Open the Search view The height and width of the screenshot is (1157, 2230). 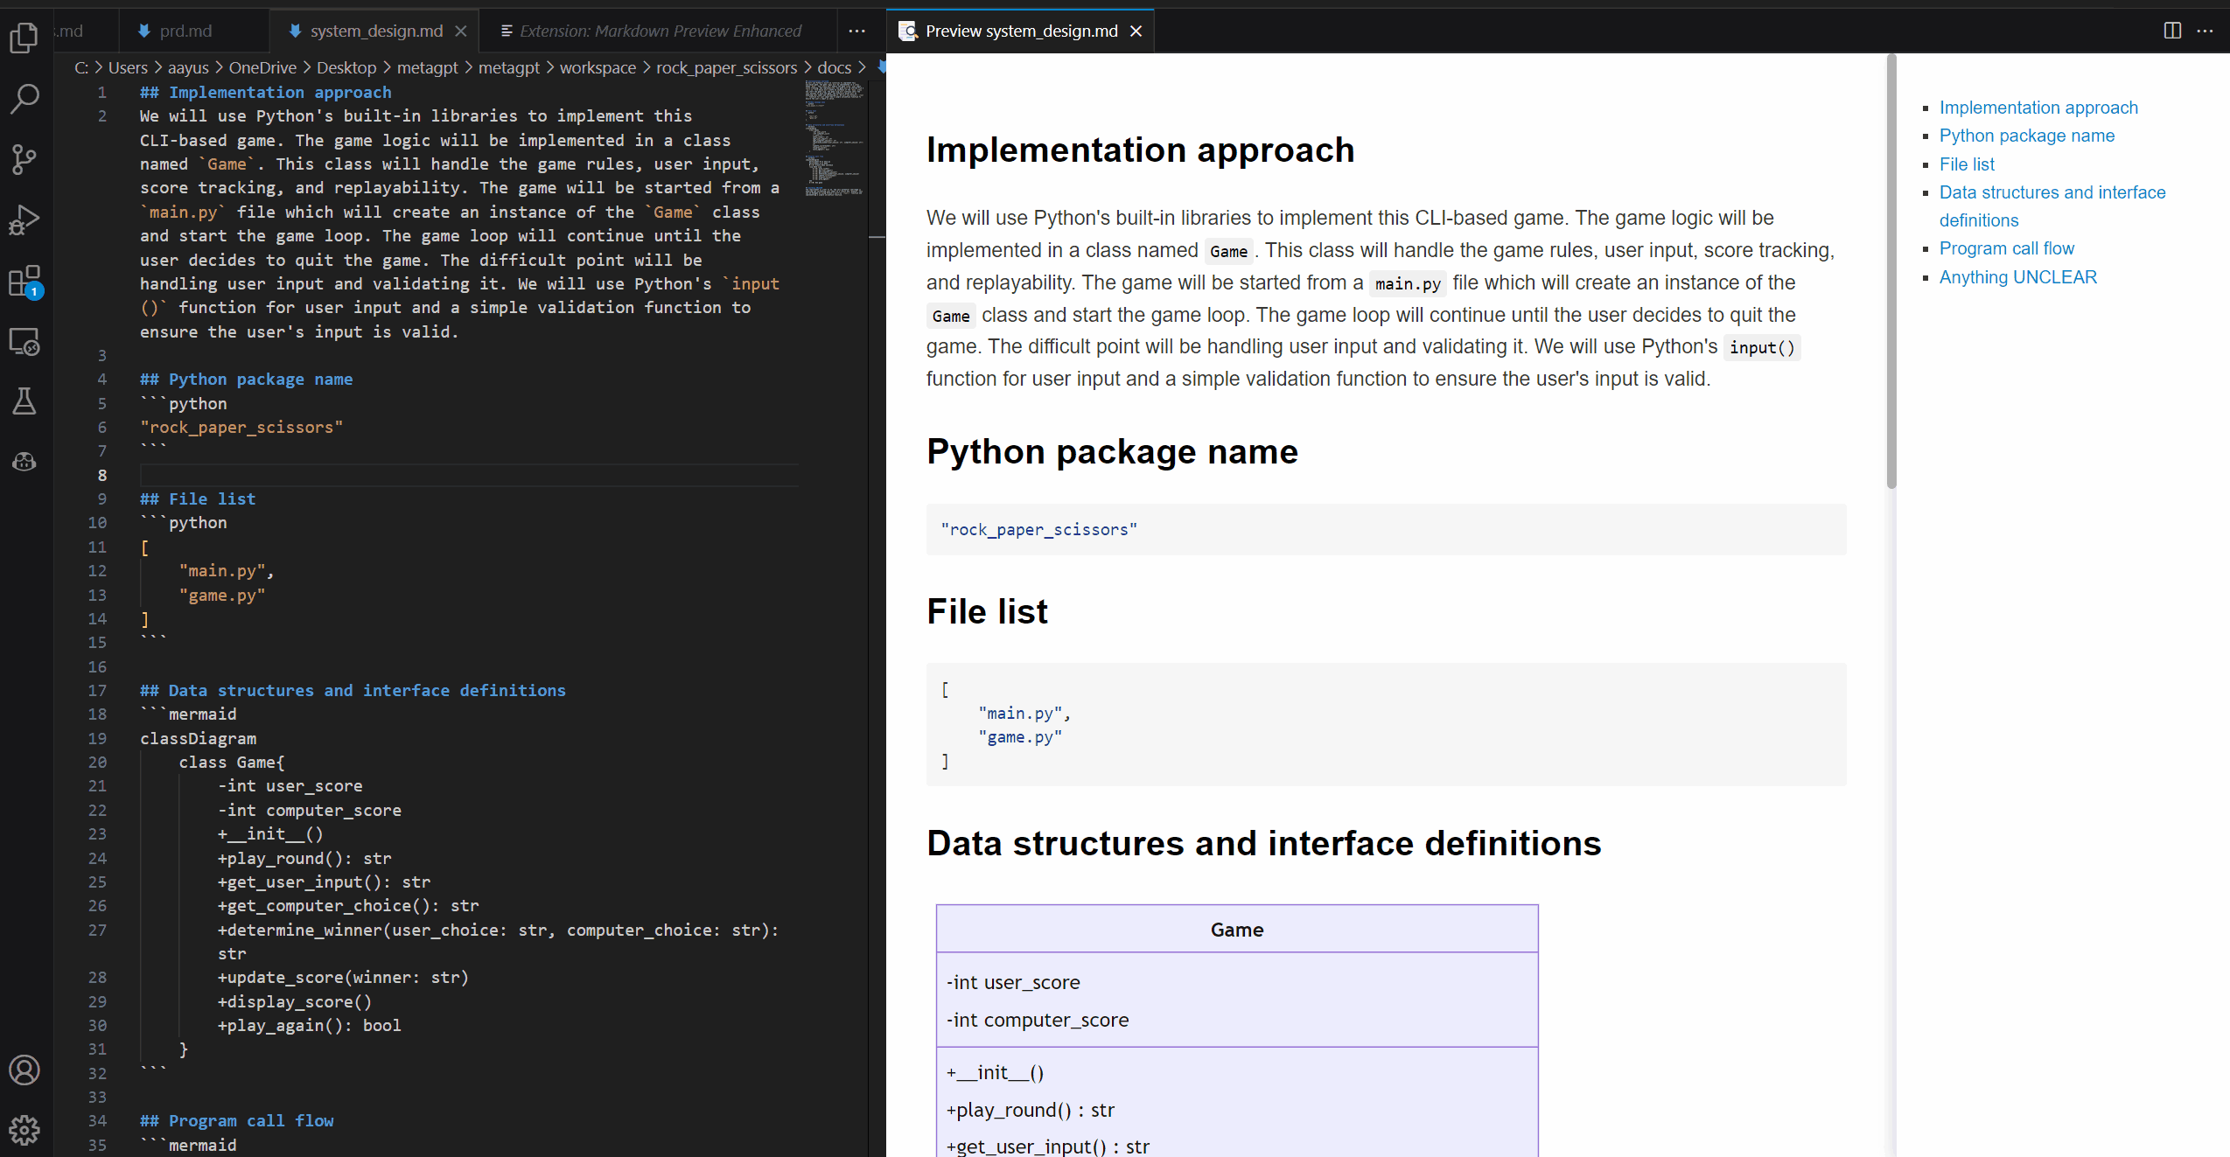click(24, 99)
